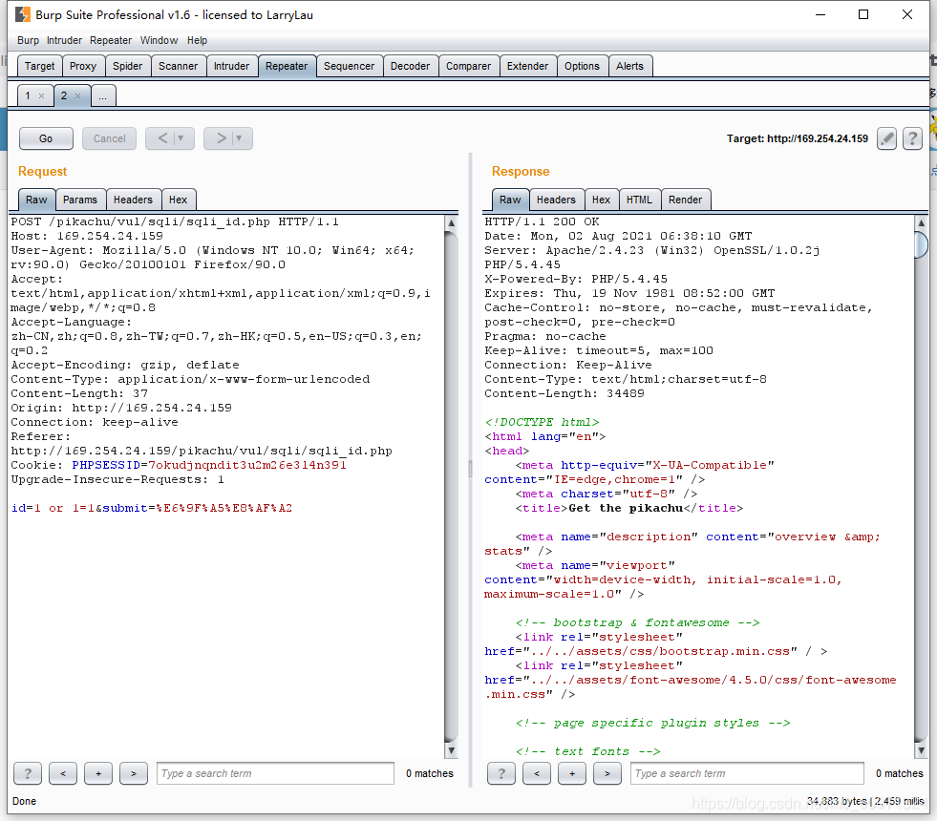Close Repeater tab 2 with its x
The height and width of the screenshot is (821, 937).
(x=77, y=95)
